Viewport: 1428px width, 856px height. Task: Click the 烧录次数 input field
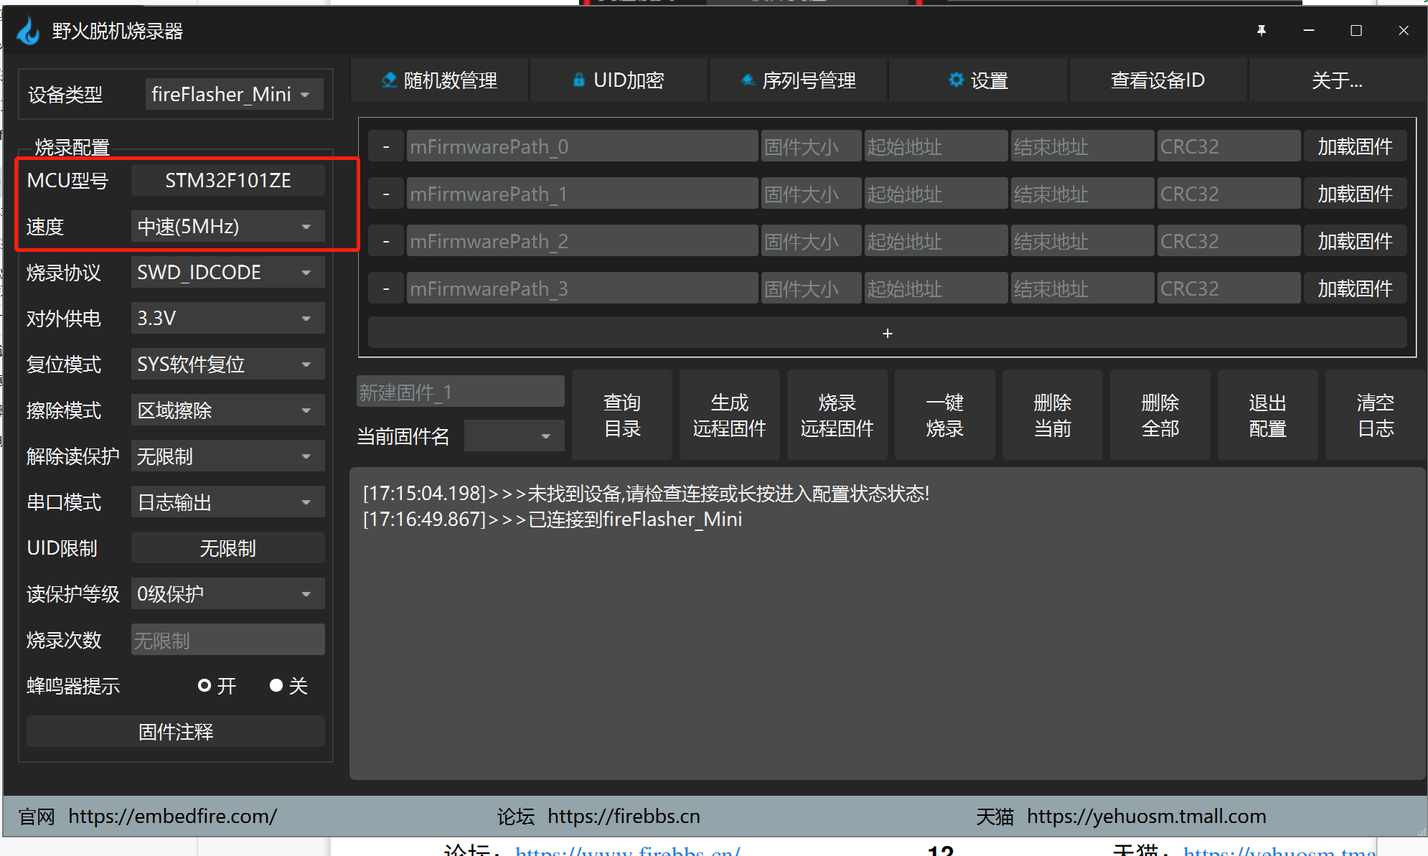point(227,639)
